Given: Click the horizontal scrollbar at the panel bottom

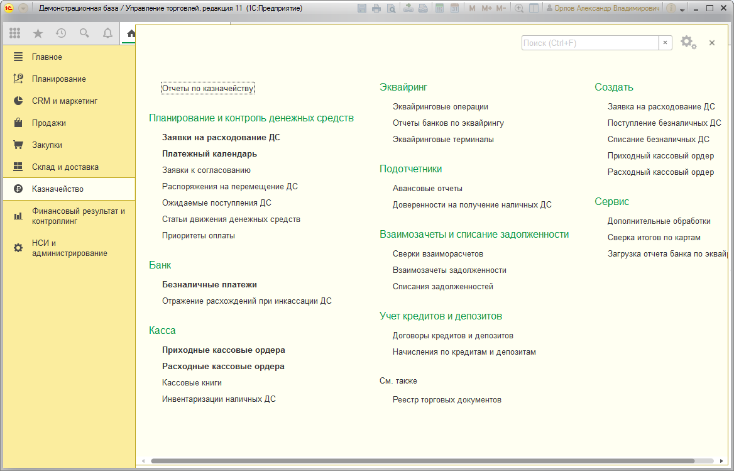Looking at the screenshot, I should pos(423,461).
